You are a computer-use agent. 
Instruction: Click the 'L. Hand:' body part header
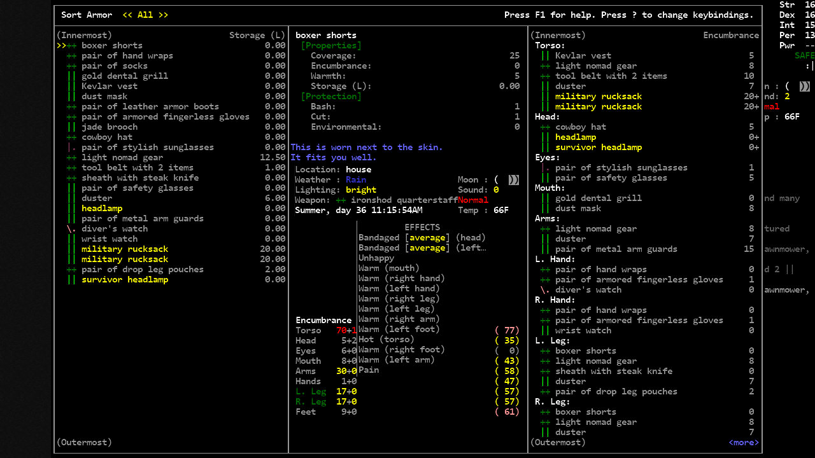tap(555, 259)
